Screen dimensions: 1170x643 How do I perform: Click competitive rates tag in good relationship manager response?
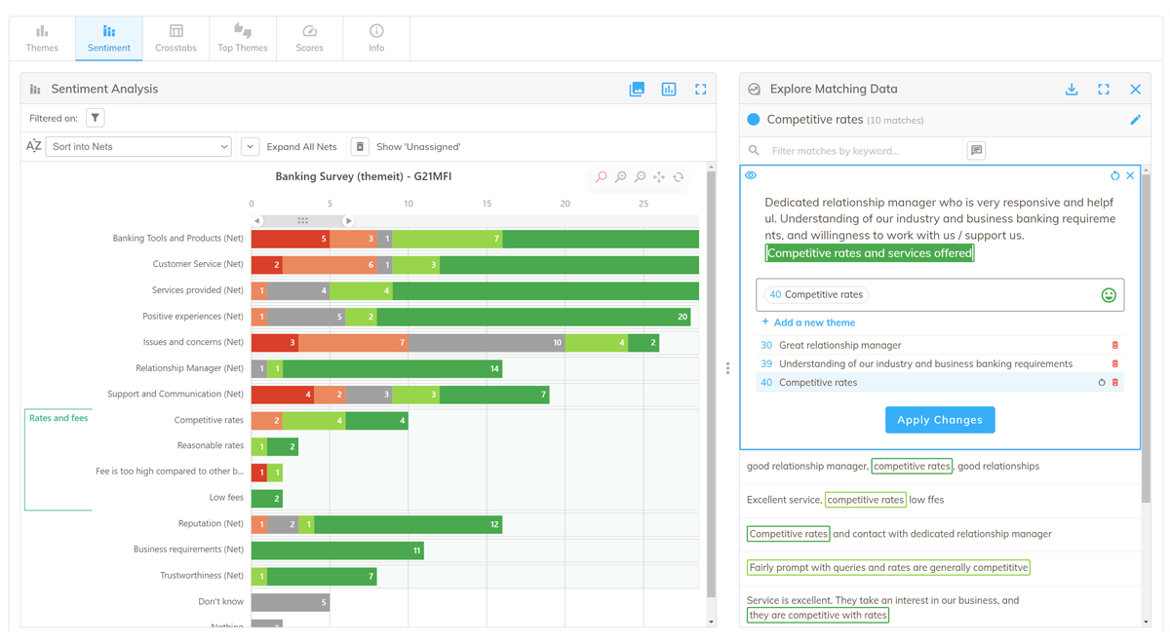[x=912, y=466]
